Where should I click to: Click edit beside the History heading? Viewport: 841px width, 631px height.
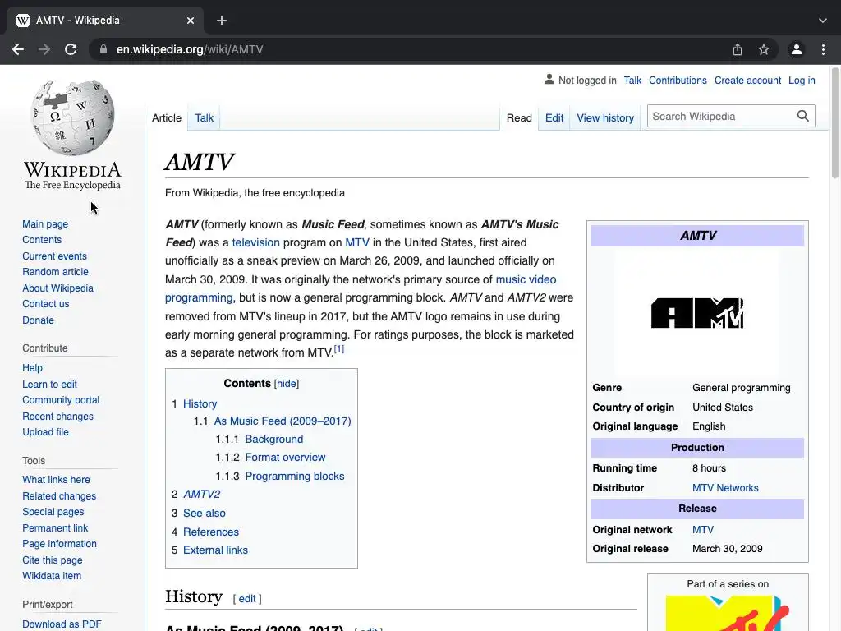click(246, 599)
